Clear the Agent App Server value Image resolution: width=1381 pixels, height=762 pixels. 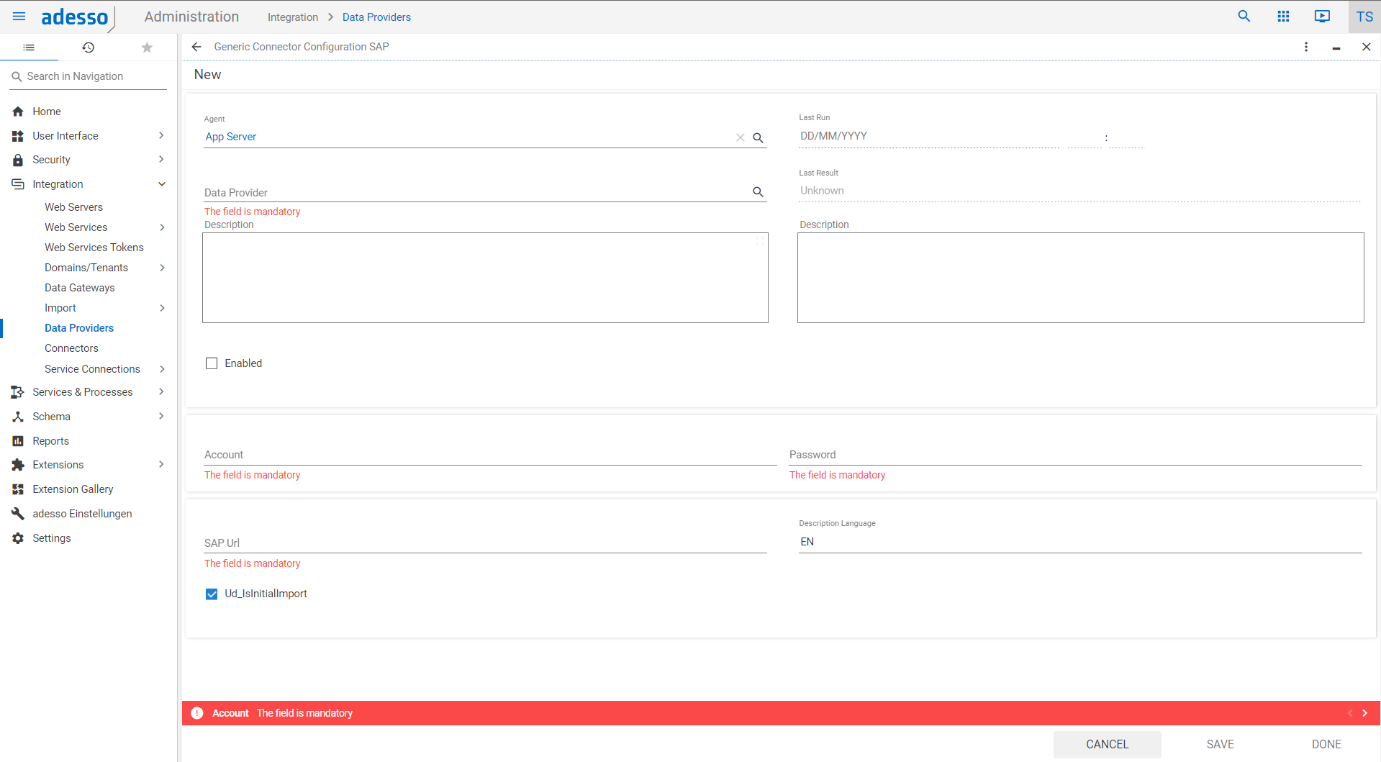click(740, 137)
